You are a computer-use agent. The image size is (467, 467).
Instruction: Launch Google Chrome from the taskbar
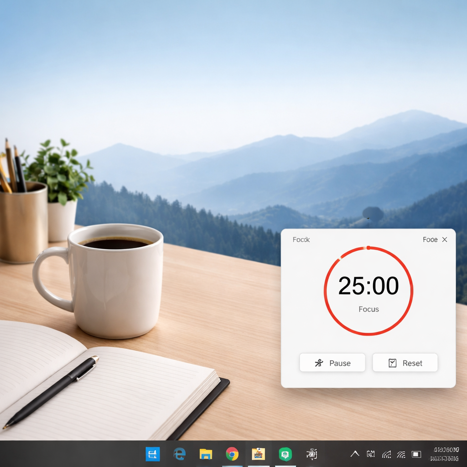[x=233, y=454]
